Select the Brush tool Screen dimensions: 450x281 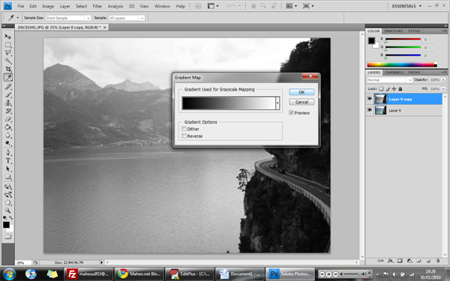pyautogui.click(x=7, y=94)
